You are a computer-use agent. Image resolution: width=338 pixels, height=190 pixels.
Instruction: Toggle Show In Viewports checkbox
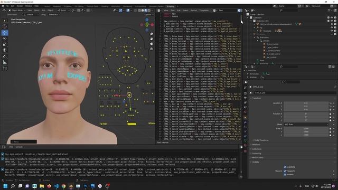point(285,171)
